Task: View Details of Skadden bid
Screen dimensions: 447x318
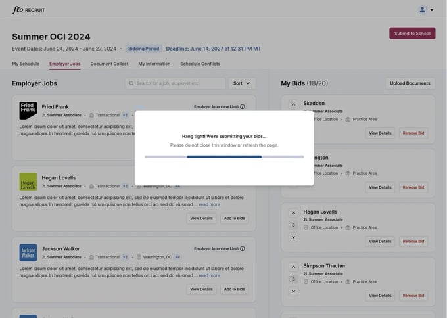Action: pos(380,133)
